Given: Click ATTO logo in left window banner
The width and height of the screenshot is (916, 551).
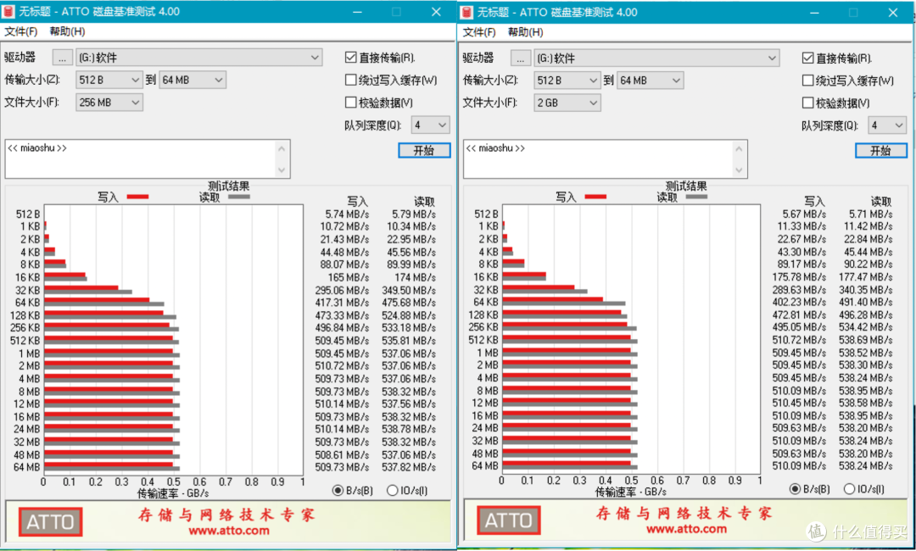Looking at the screenshot, I should (x=50, y=522).
